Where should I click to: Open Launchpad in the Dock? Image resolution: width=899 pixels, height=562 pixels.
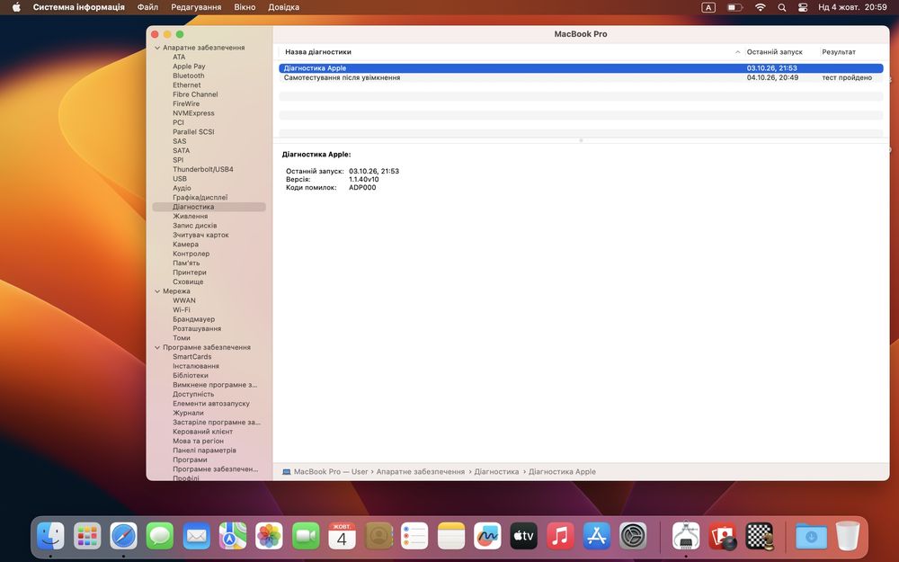click(87, 536)
